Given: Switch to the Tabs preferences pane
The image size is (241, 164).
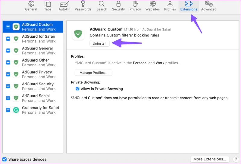Looking at the screenshot, I should tap(48, 6).
